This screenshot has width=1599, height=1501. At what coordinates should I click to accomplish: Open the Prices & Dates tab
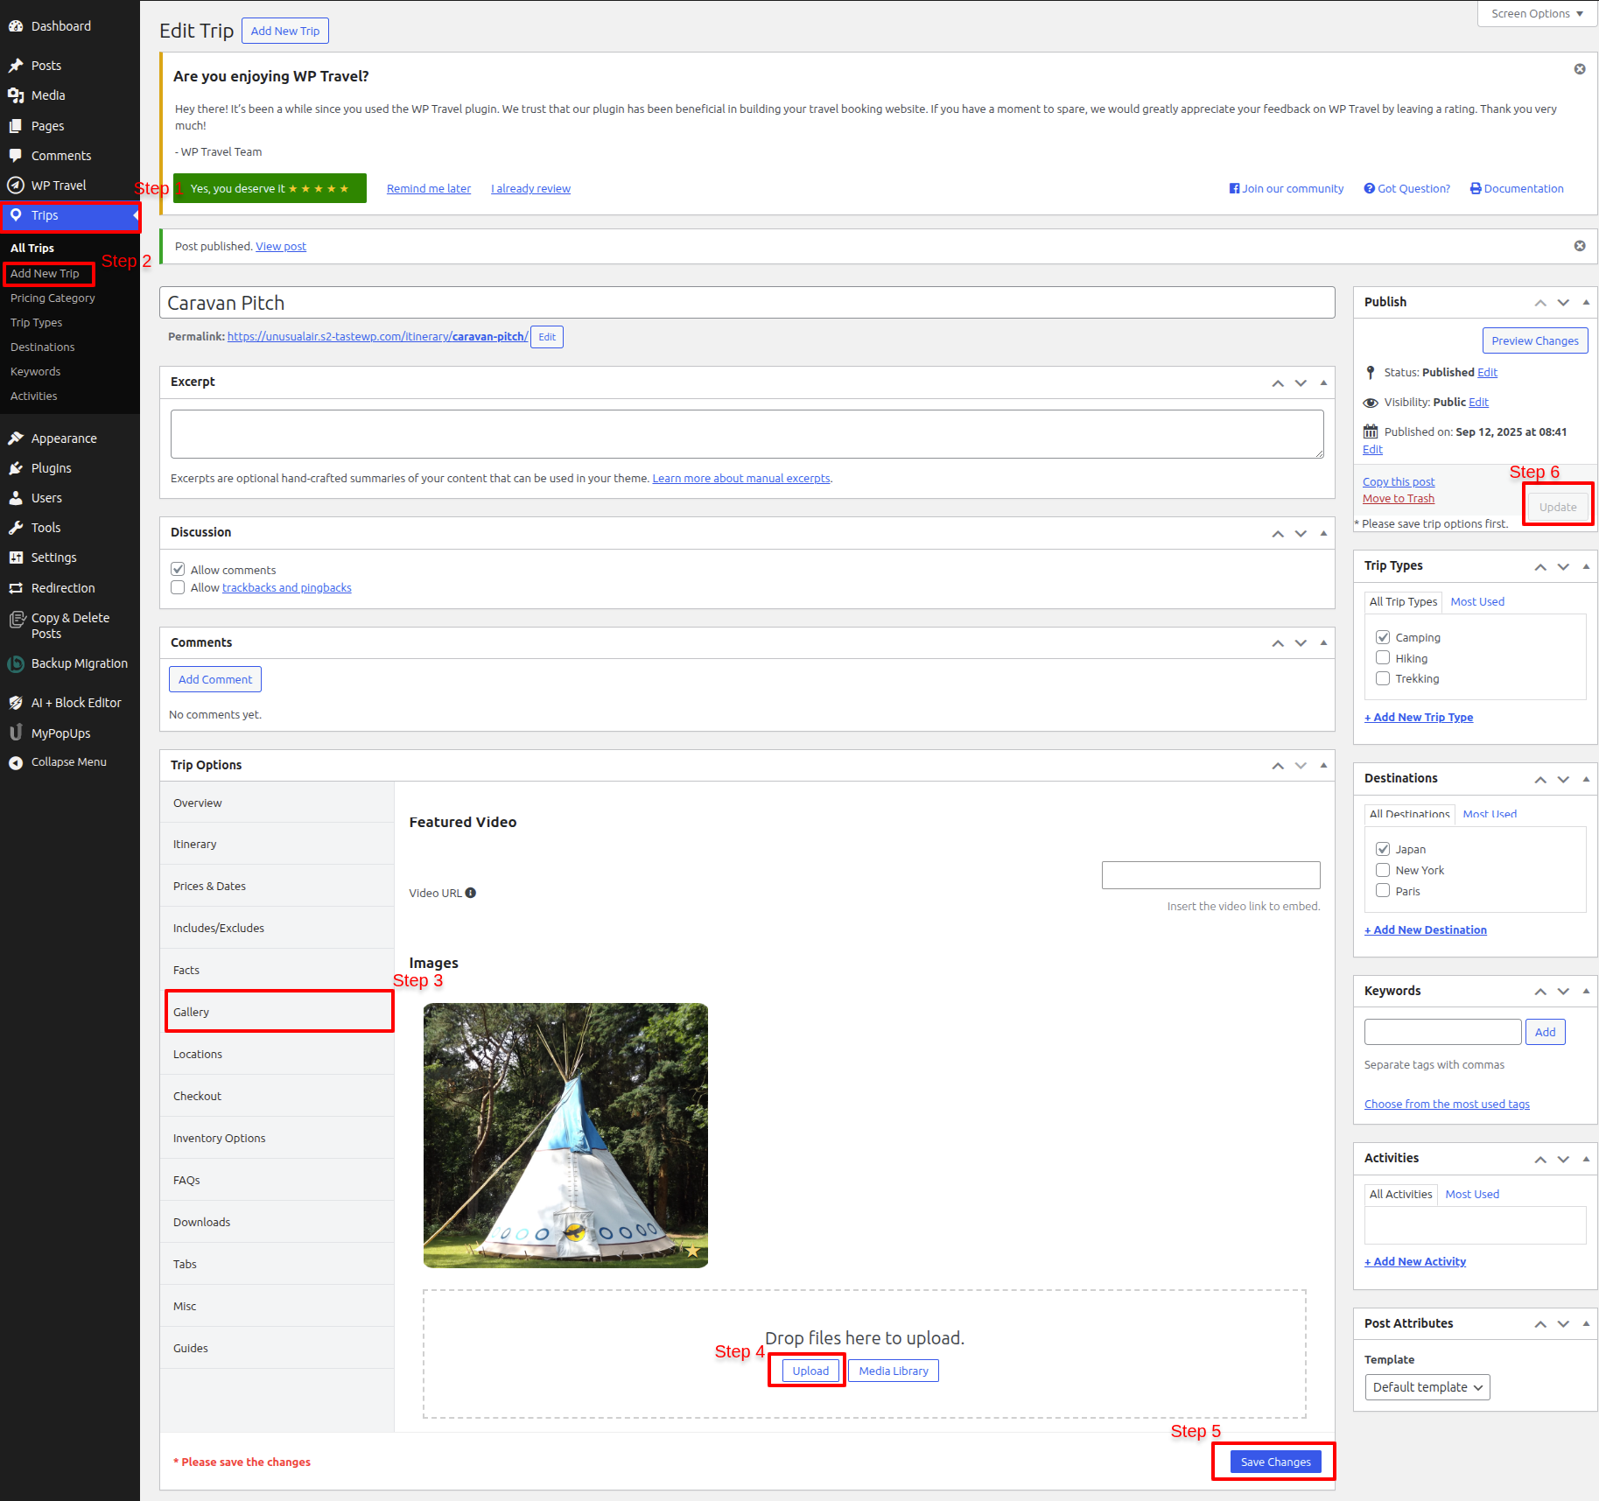point(277,887)
